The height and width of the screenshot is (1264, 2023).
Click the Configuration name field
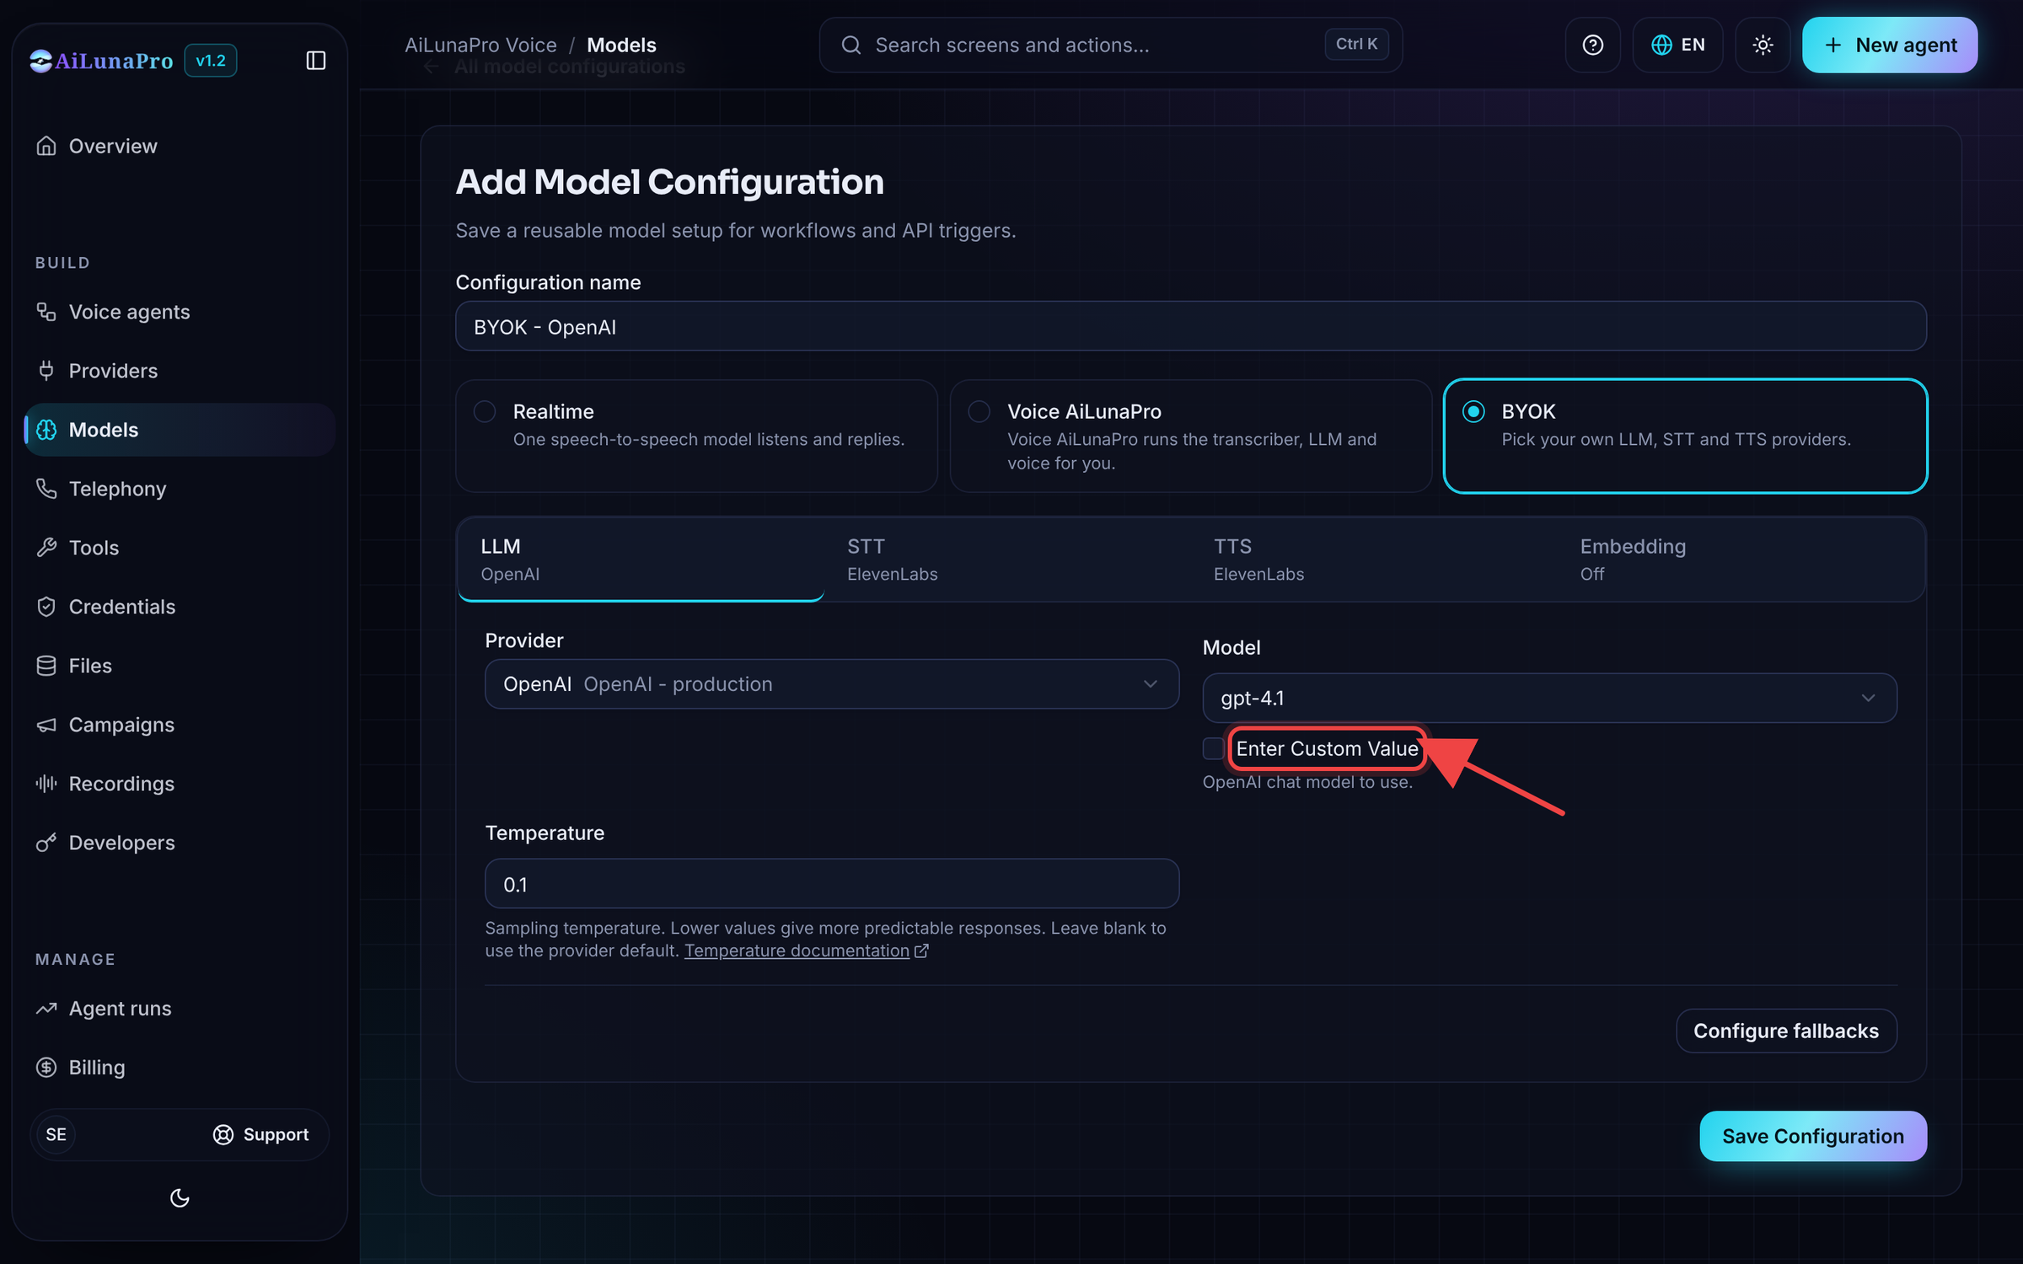click(1191, 326)
